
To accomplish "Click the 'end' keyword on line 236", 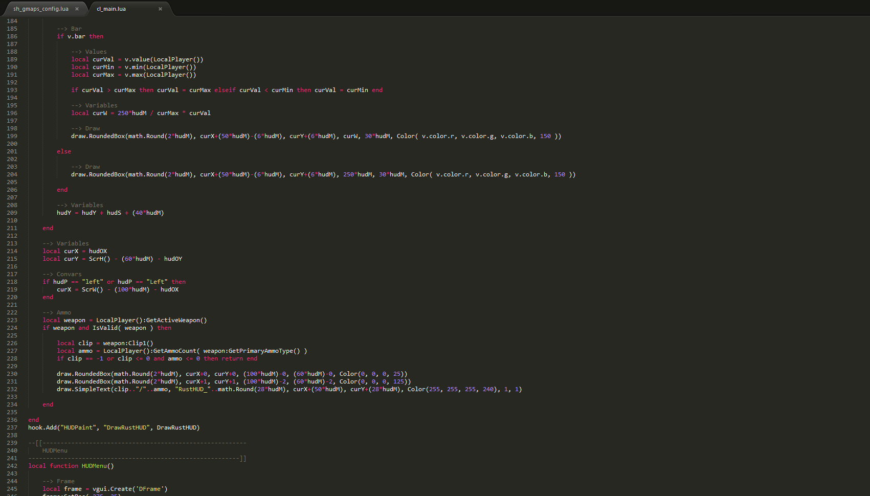I will click(x=33, y=420).
